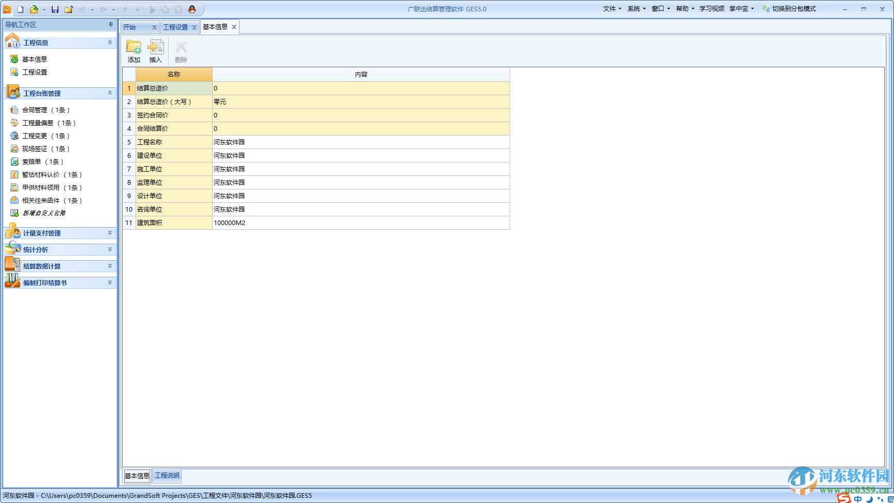Select the 基本信息 bottom tab
This screenshot has width=894, height=503.
point(137,476)
